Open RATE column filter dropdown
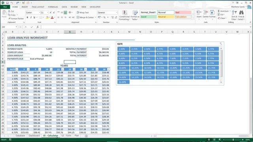Viewport: 253px width, 142px height. pos(17,69)
